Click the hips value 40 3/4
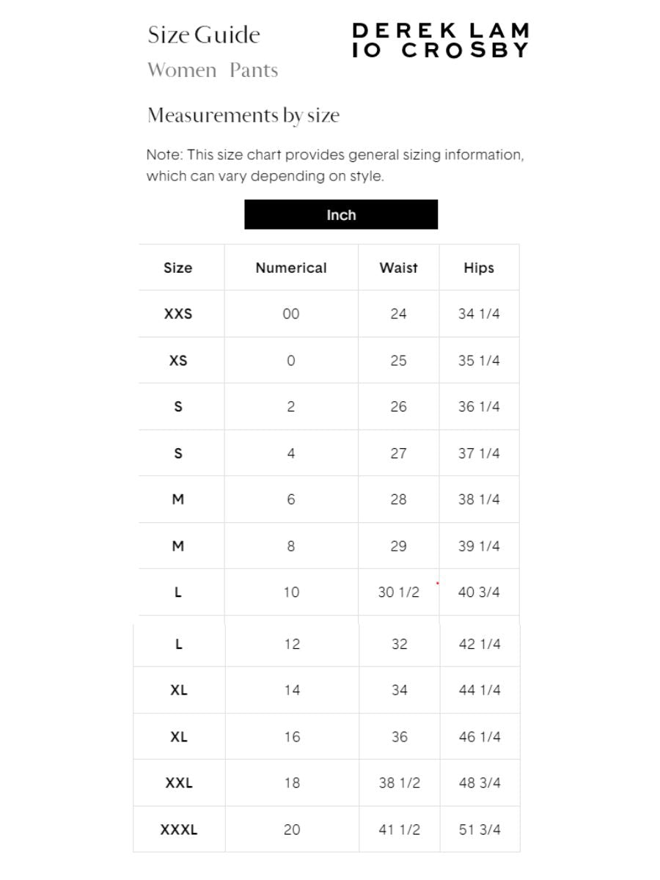 (479, 593)
